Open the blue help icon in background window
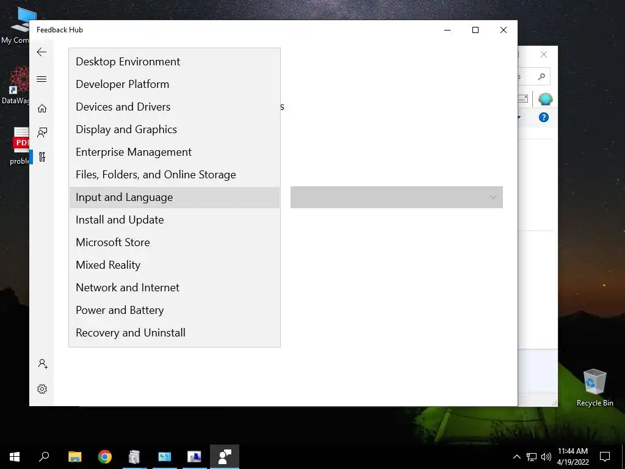 (x=544, y=117)
